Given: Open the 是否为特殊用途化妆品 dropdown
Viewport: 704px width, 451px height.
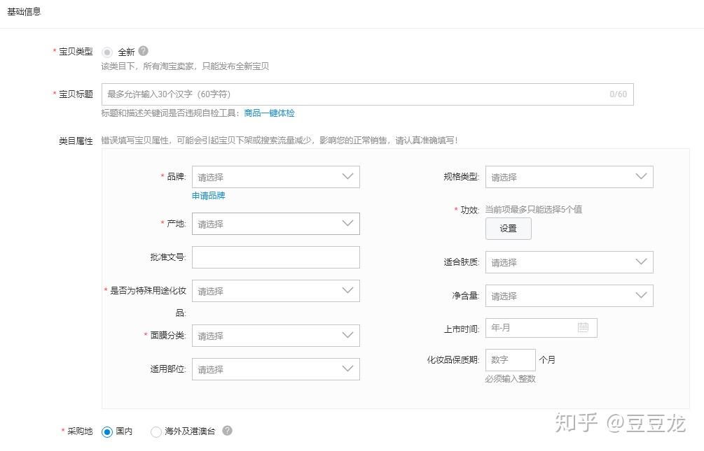Looking at the screenshot, I should (x=275, y=290).
